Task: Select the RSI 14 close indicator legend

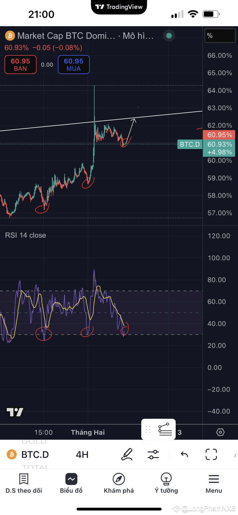Action: 26,235
